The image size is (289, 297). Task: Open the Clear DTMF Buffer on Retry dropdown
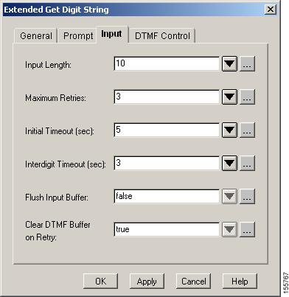click(229, 229)
